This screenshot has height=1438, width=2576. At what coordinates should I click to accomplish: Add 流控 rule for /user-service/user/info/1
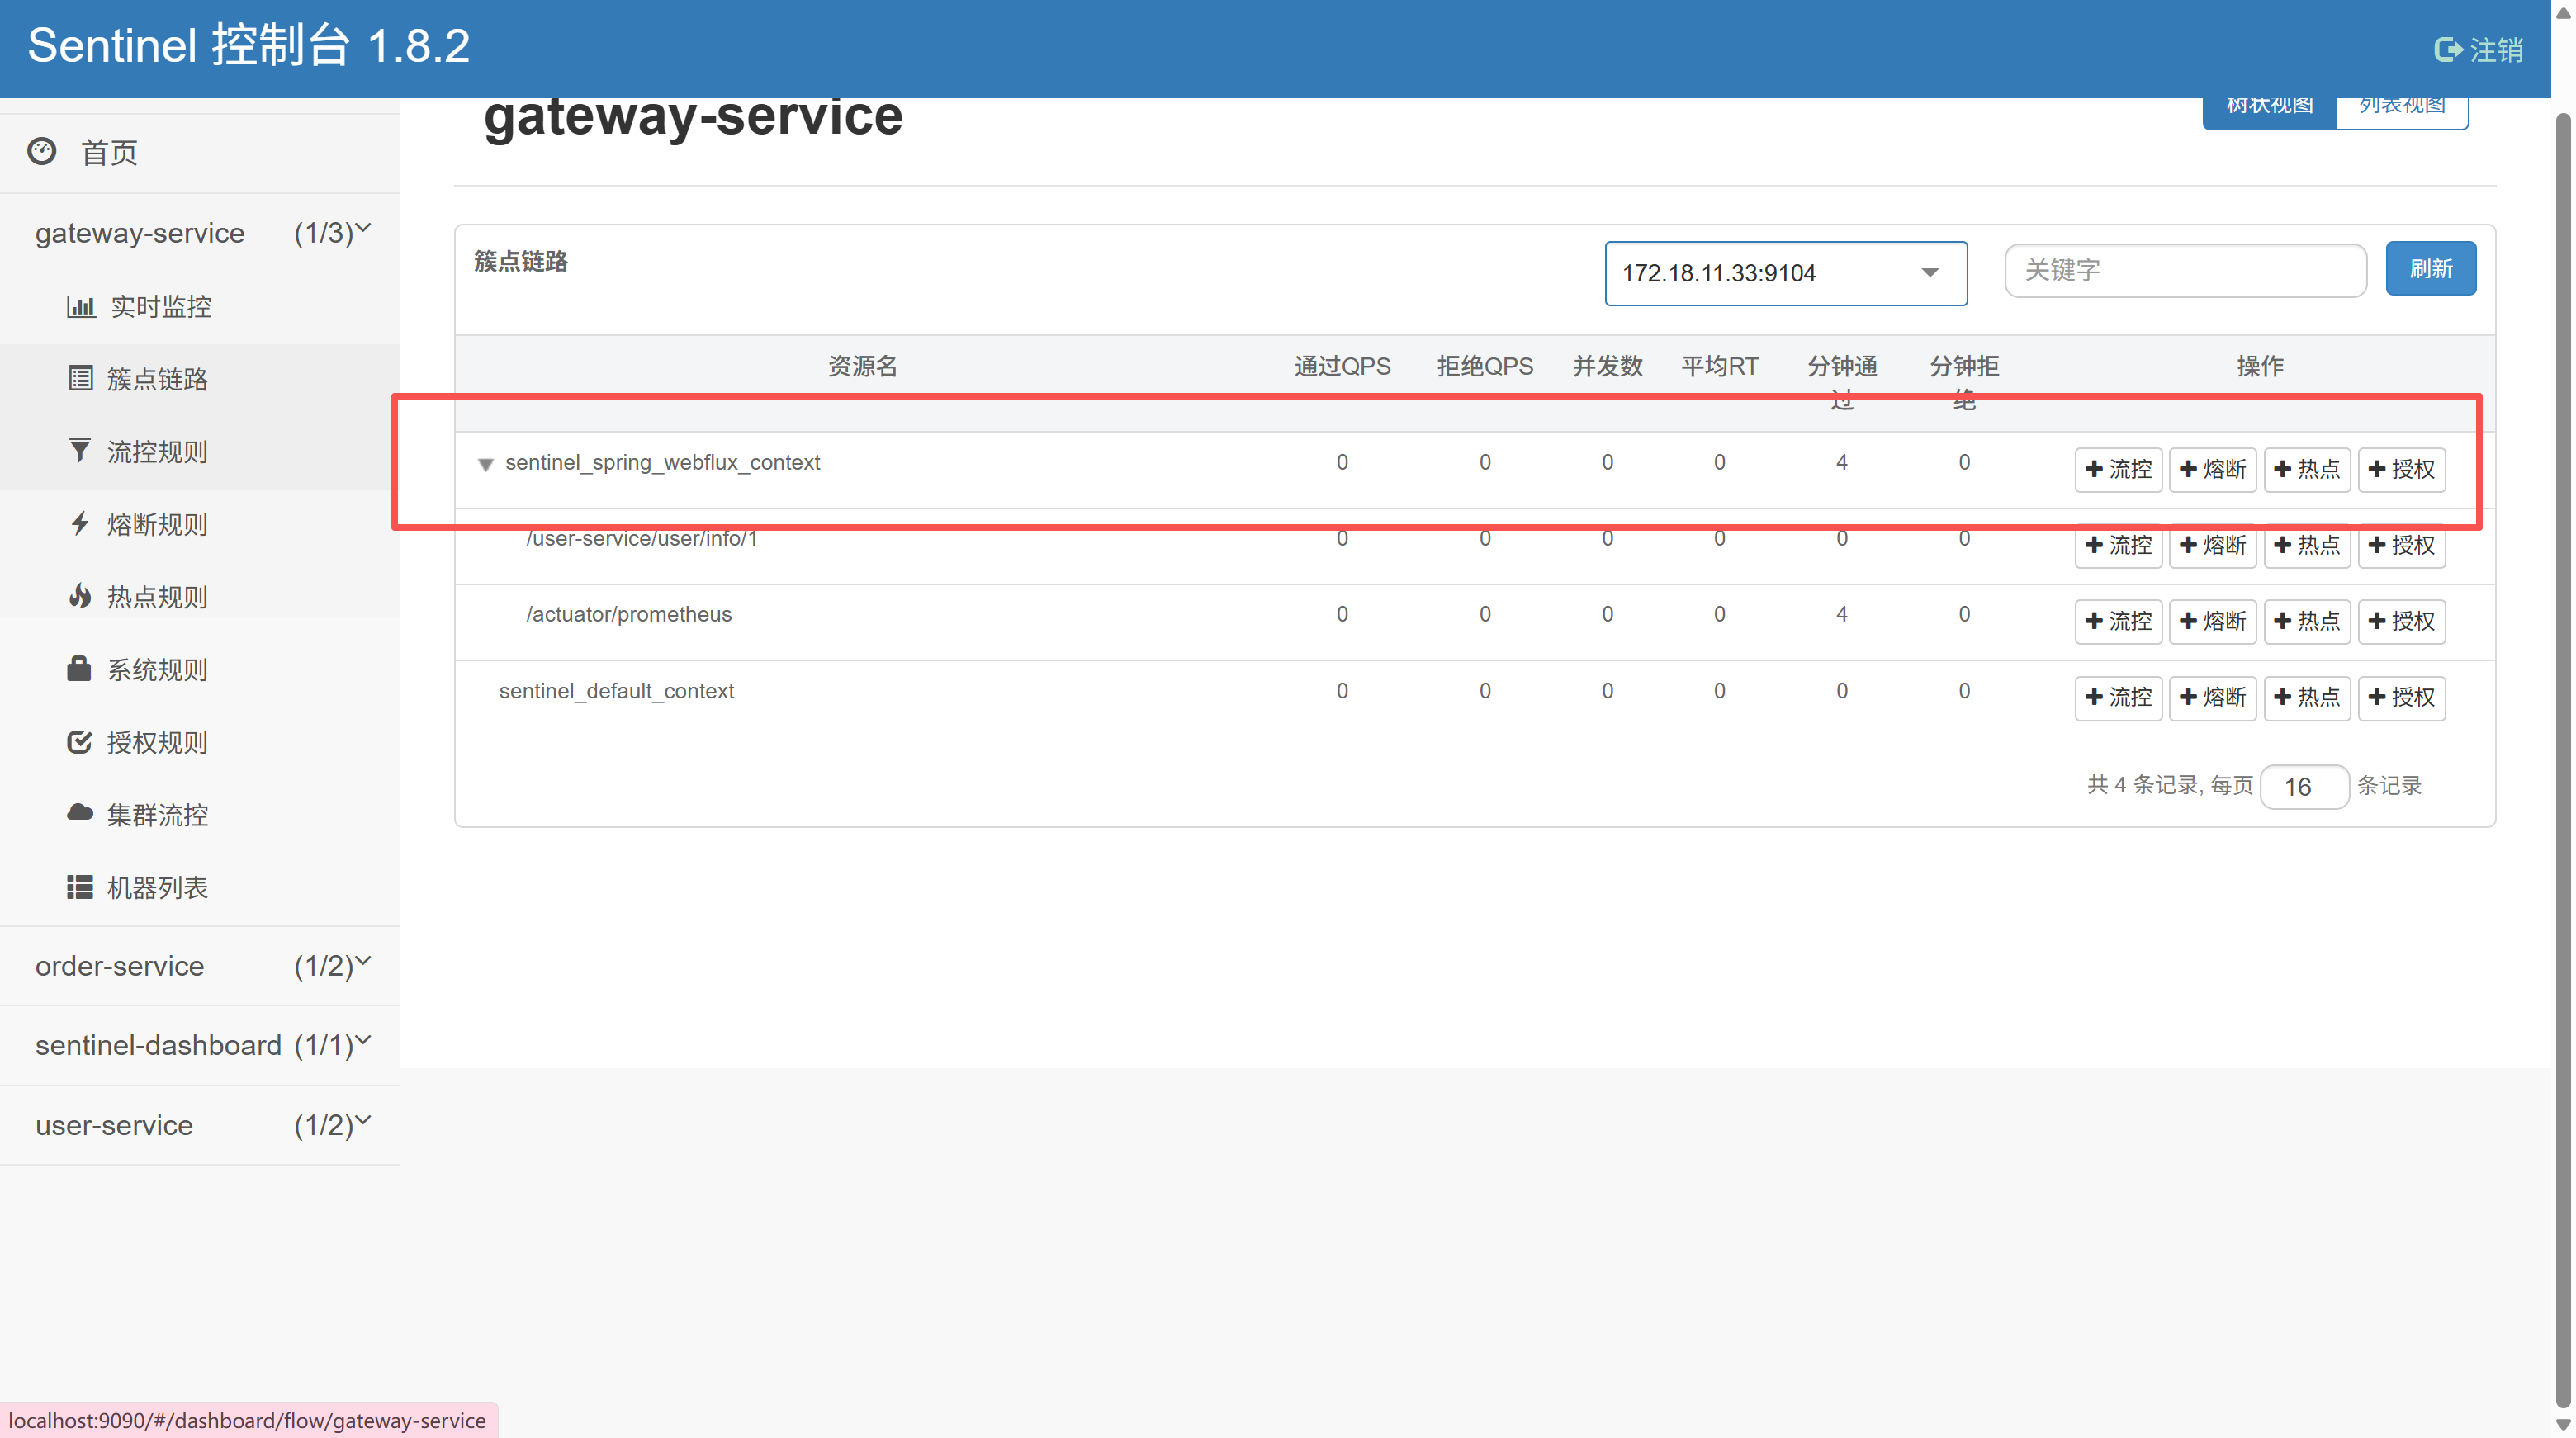2118,546
